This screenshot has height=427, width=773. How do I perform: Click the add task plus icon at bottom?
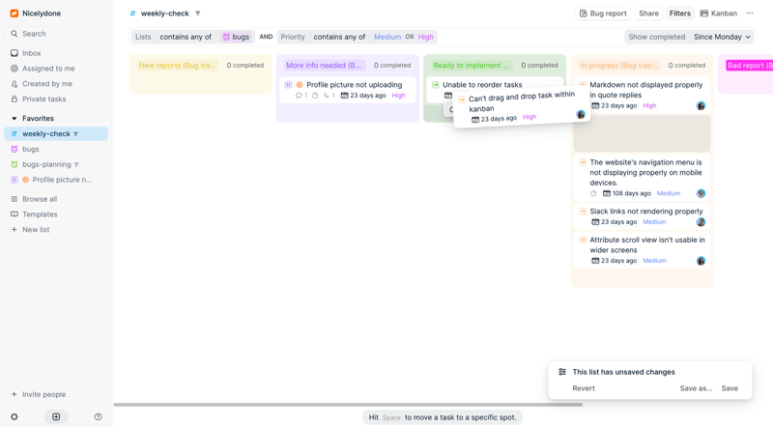coord(56,416)
